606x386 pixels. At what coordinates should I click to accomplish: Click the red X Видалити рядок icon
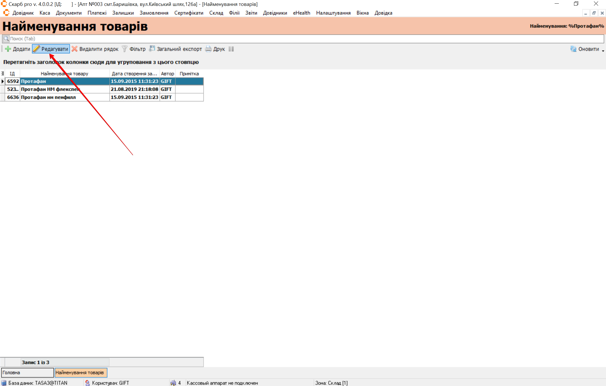point(74,49)
